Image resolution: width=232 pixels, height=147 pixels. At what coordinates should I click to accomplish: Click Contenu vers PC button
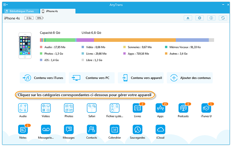(92, 78)
